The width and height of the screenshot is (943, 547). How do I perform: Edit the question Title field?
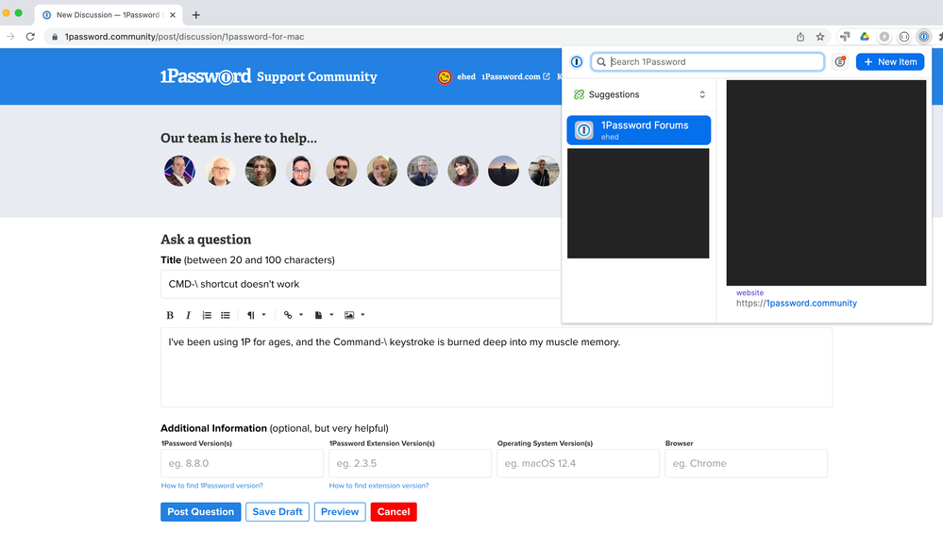(361, 284)
